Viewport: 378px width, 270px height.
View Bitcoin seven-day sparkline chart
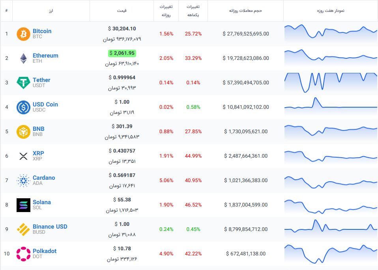click(x=331, y=34)
